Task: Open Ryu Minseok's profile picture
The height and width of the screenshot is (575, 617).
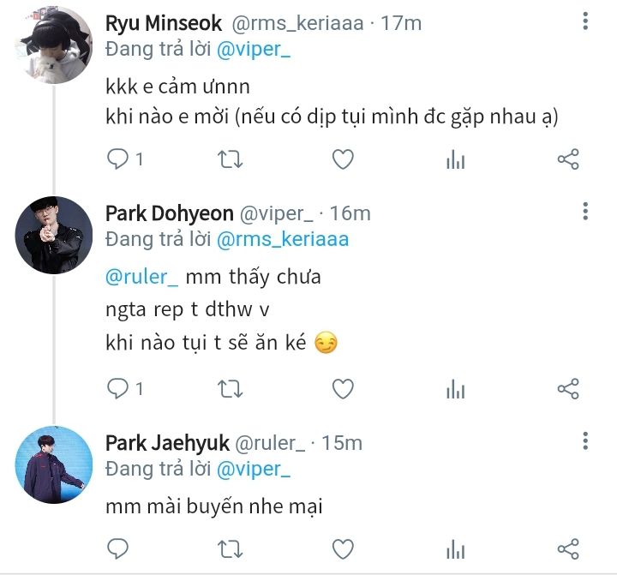Action: [54, 45]
